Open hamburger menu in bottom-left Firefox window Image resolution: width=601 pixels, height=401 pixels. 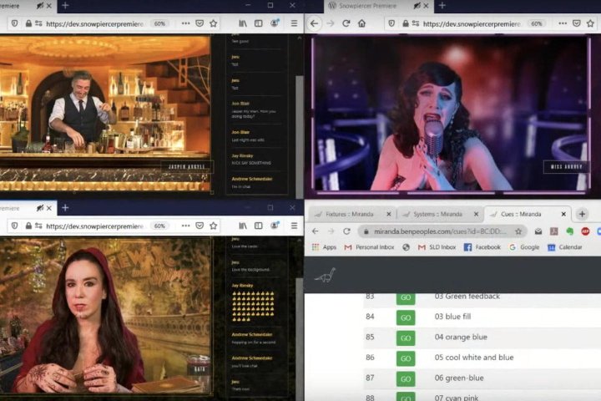(x=294, y=226)
